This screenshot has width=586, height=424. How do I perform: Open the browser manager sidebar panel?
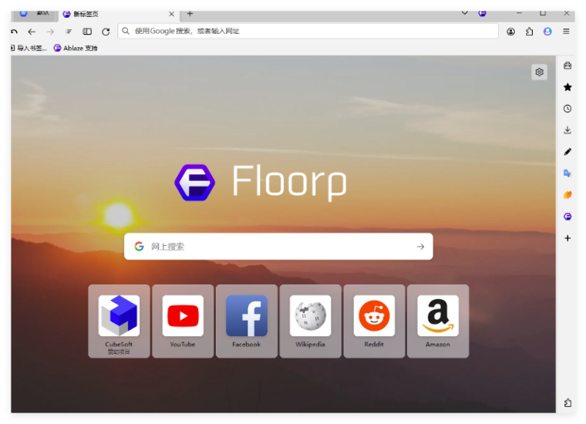click(x=567, y=66)
